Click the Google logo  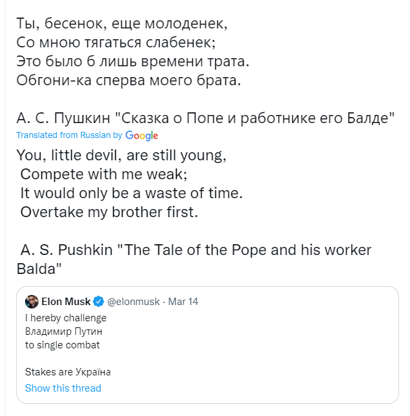pyautogui.click(x=141, y=135)
